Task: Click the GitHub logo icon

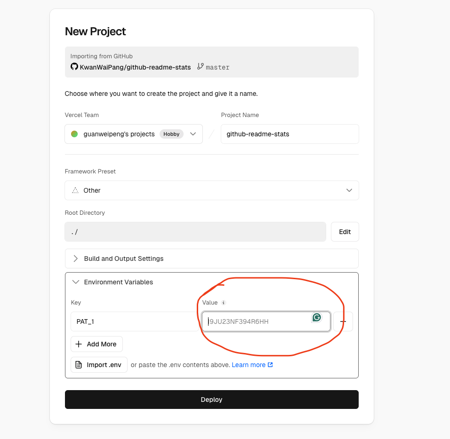Action: point(74,67)
